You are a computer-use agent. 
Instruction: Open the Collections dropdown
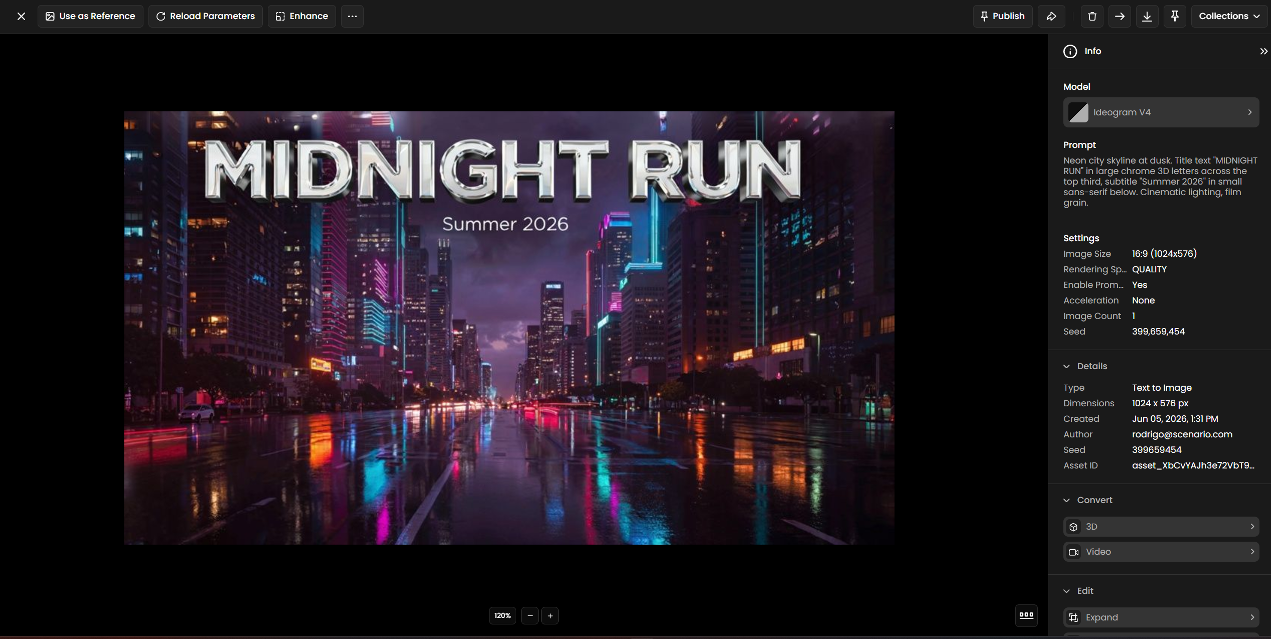(1229, 16)
